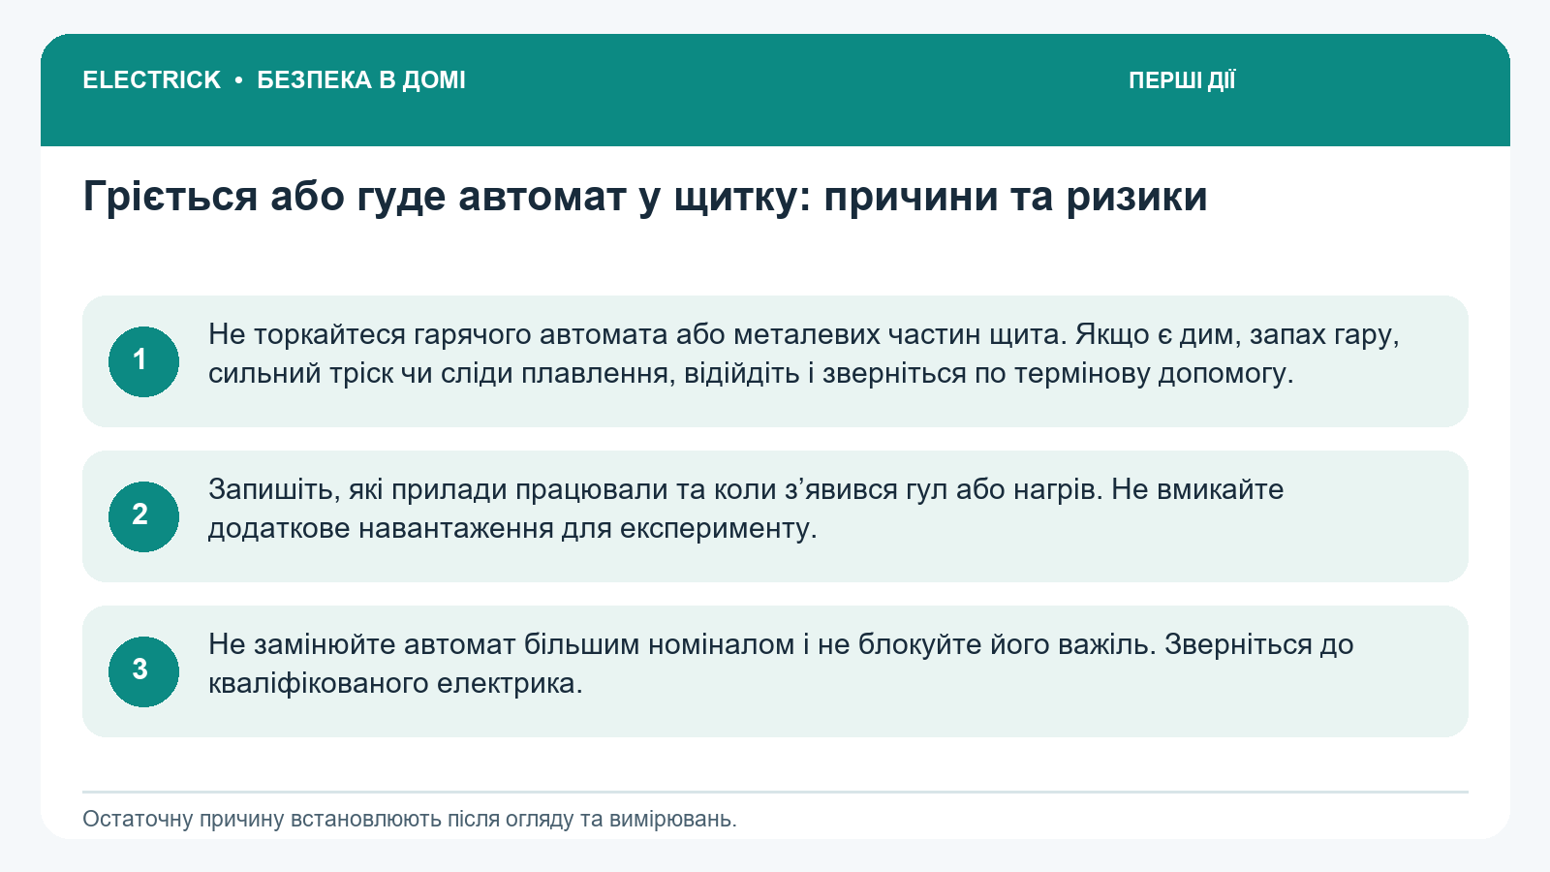Viewport: 1550px width, 872px height.
Task: Click the step 1 number badge
Action: [143, 361]
